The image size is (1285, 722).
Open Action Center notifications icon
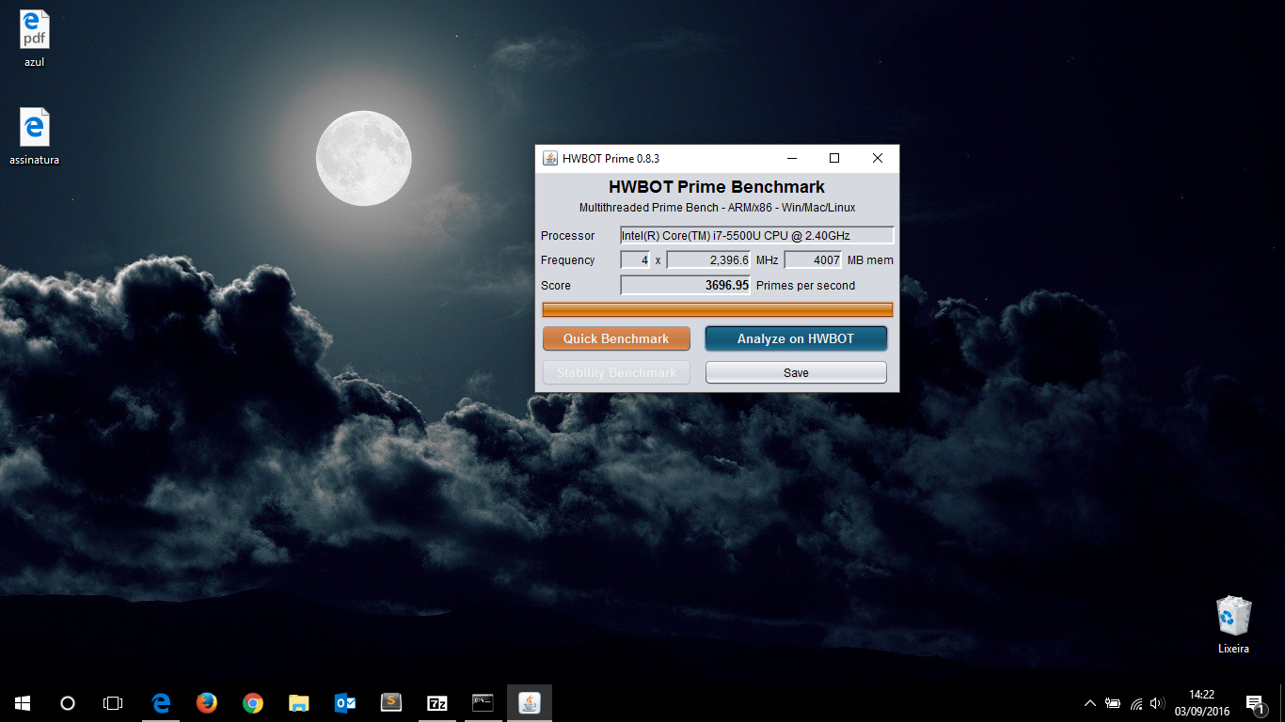tap(1254, 703)
